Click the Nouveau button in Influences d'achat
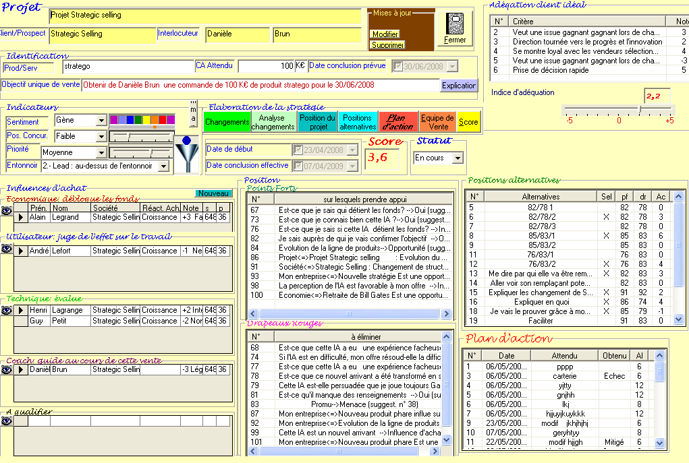The width and height of the screenshot is (689, 463). click(x=214, y=193)
